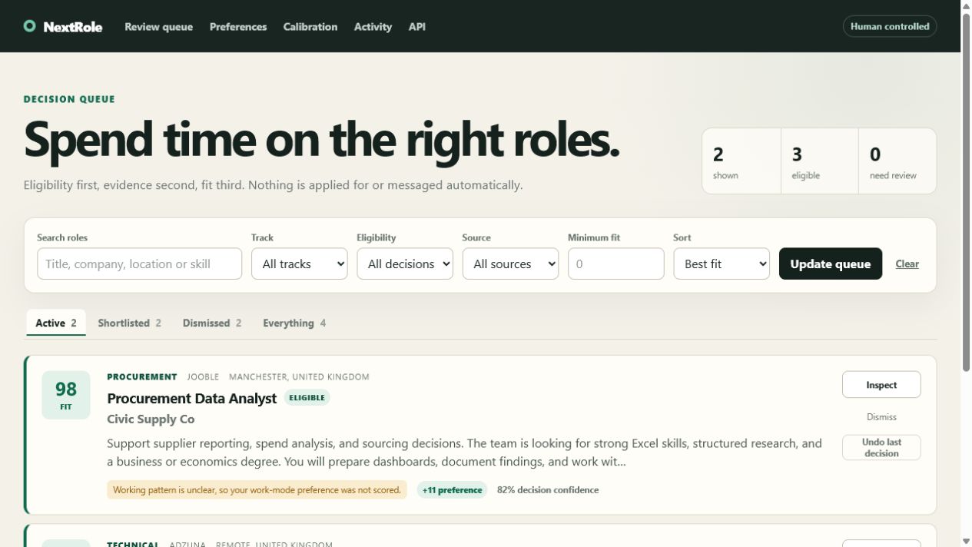Click the Civic Supply Co company name
The image size is (972, 547).
point(151,419)
